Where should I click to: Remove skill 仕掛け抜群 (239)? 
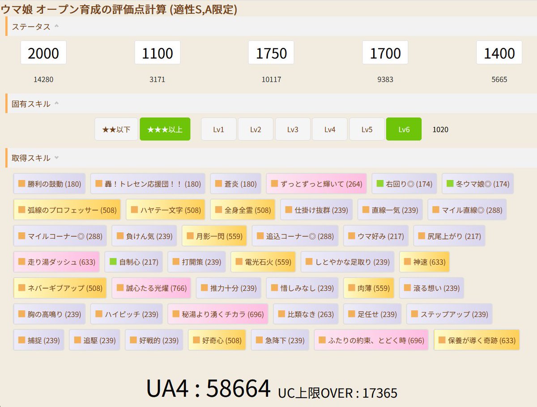point(317,210)
